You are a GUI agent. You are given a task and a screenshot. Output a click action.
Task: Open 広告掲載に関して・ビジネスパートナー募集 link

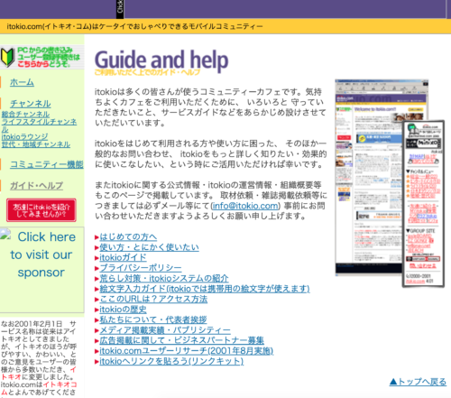pyautogui.click(x=181, y=340)
